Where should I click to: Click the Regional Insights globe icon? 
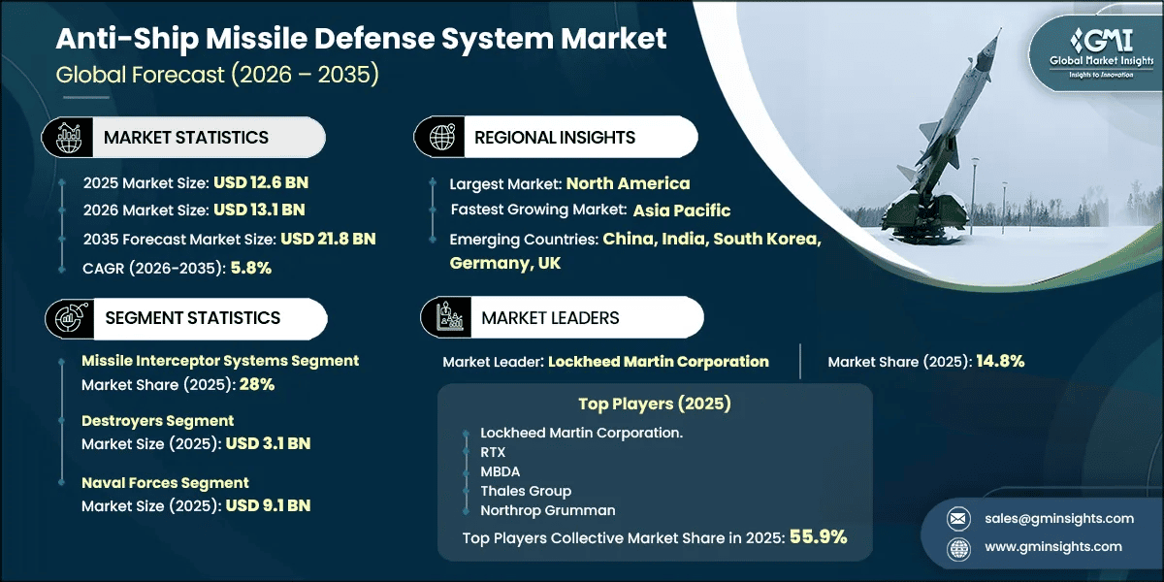[x=441, y=137]
